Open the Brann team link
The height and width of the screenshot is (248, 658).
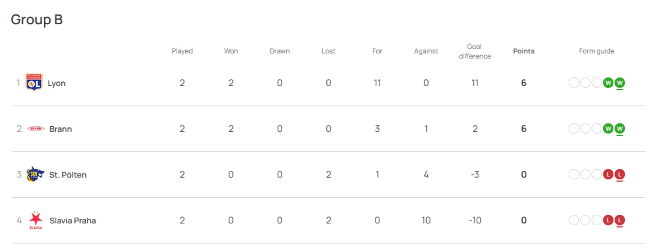coord(60,129)
